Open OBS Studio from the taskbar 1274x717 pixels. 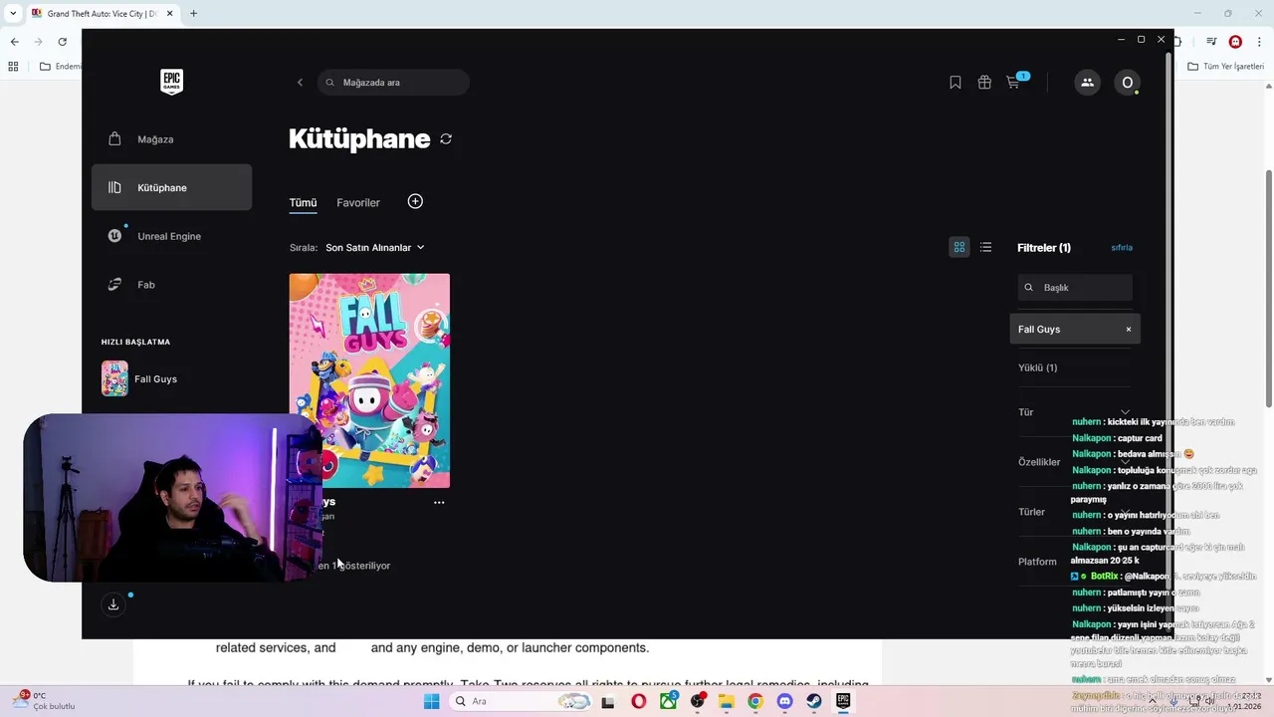[698, 701]
